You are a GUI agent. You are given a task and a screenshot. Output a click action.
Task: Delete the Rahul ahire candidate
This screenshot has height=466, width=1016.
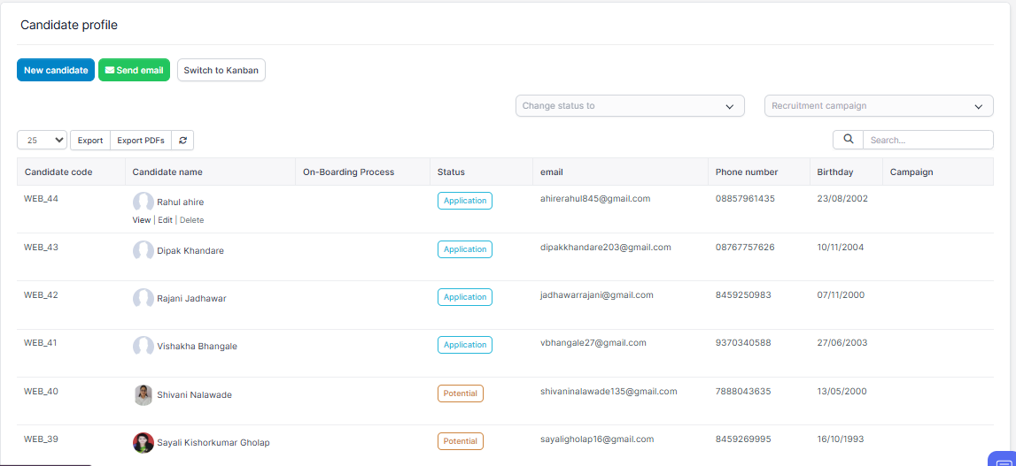click(x=191, y=220)
